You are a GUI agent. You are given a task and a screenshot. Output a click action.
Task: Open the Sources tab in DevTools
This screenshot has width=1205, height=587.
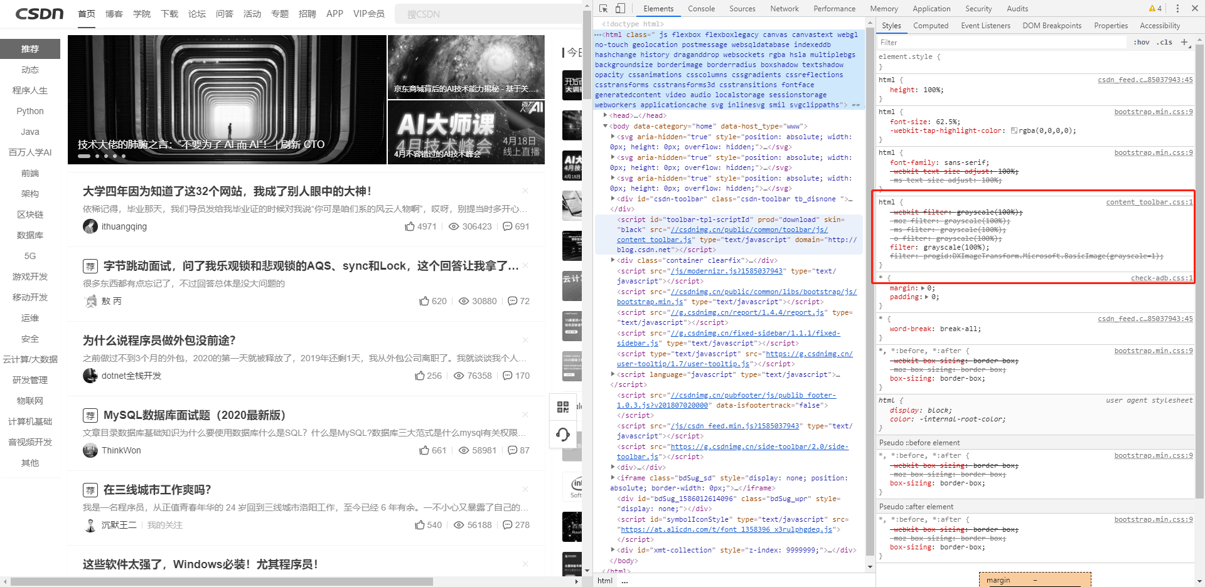742,9
